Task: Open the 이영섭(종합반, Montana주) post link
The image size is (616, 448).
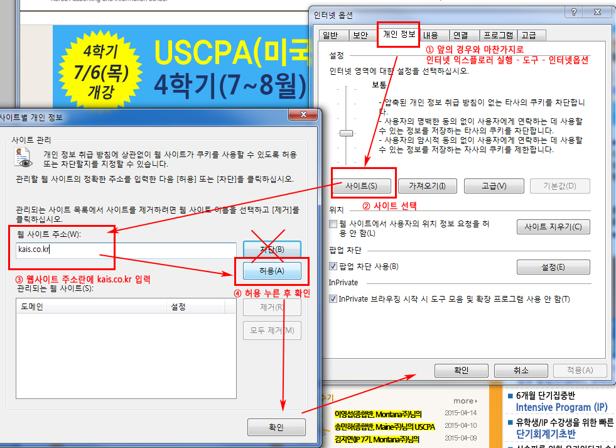Action: pyautogui.click(x=378, y=414)
